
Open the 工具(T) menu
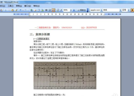(11, 6)
